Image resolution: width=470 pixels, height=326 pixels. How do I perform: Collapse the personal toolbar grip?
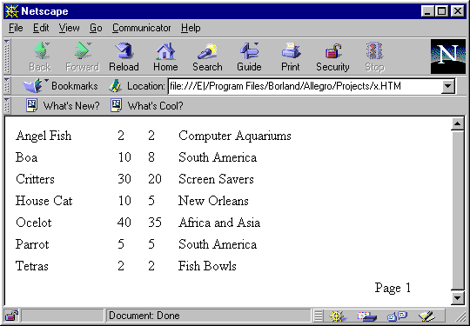[x=7, y=106]
